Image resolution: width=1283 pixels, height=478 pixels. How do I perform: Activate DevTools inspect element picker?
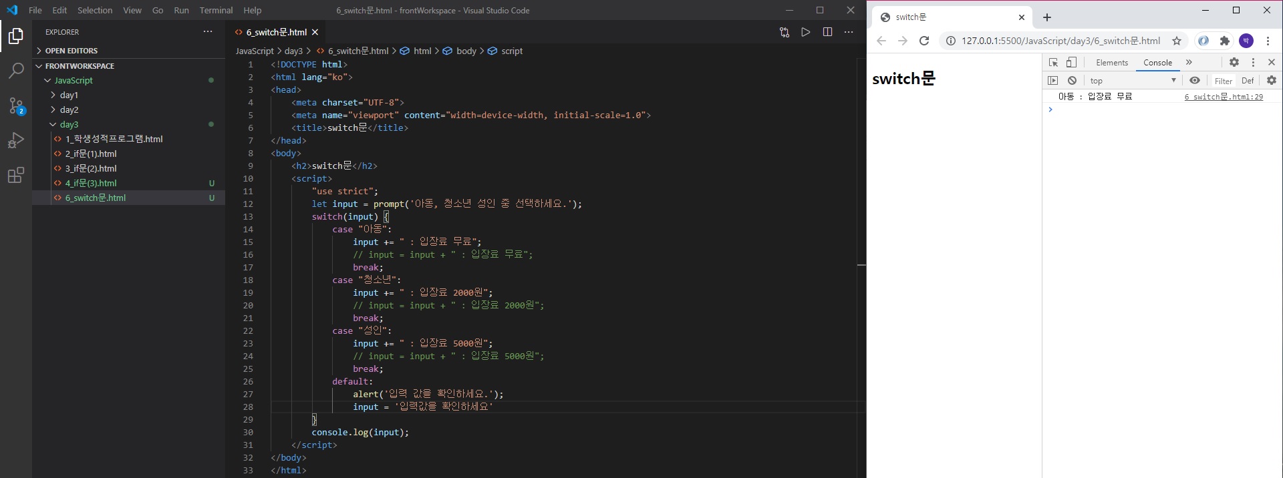[1053, 62]
